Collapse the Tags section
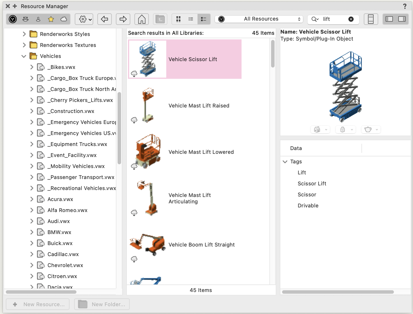 click(x=285, y=162)
